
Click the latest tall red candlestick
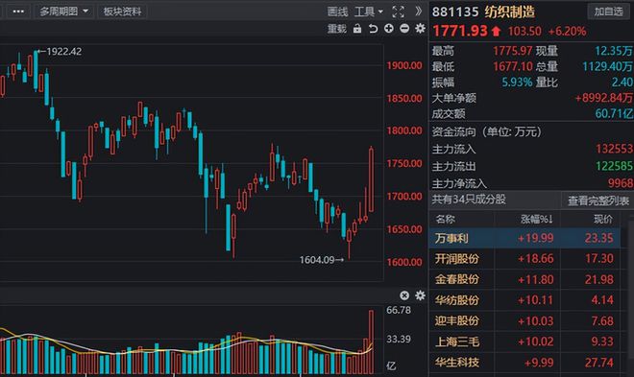(371, 179)
